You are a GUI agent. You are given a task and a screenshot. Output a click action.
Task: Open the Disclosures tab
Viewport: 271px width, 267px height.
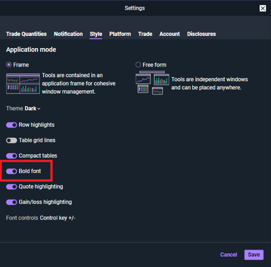tap(201, 34)
